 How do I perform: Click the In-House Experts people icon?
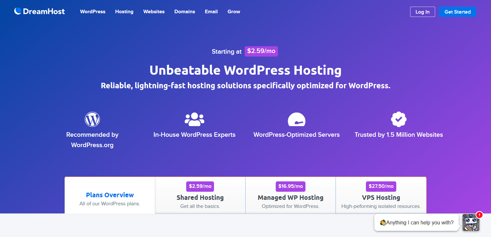pos(194,119)
